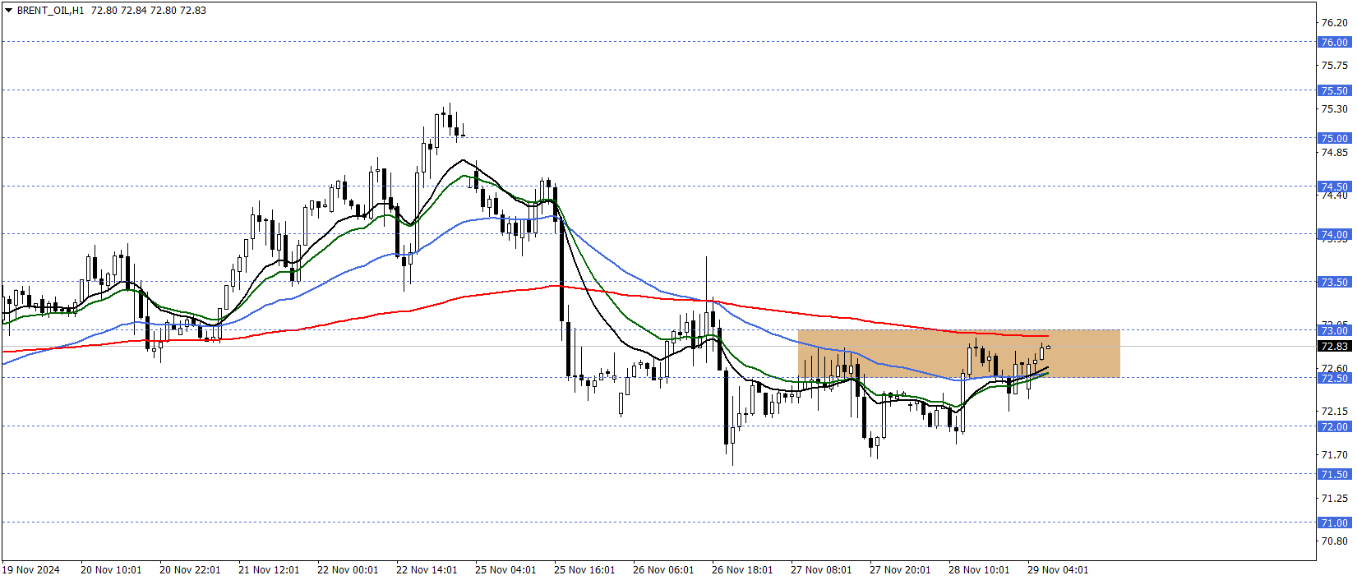Click the 73.00 level label
The height and width of the screenshot is (580, 1357).
1334,330
